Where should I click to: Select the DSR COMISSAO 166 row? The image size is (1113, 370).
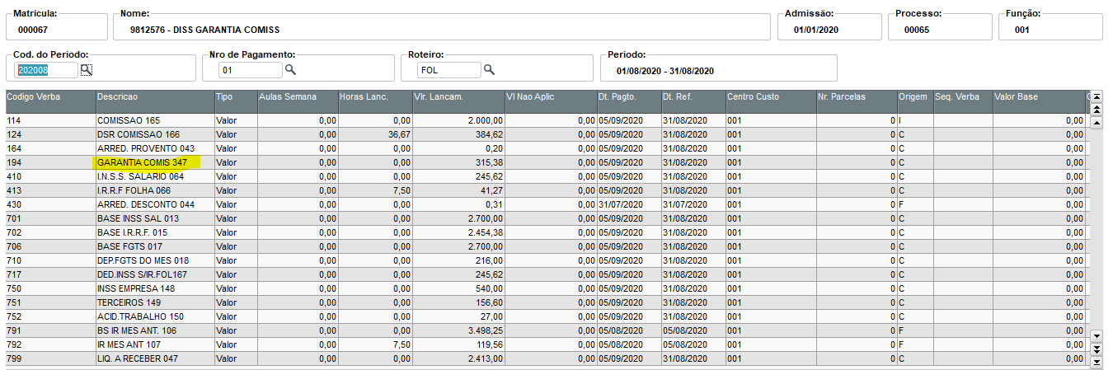click(x=546, y=134)
